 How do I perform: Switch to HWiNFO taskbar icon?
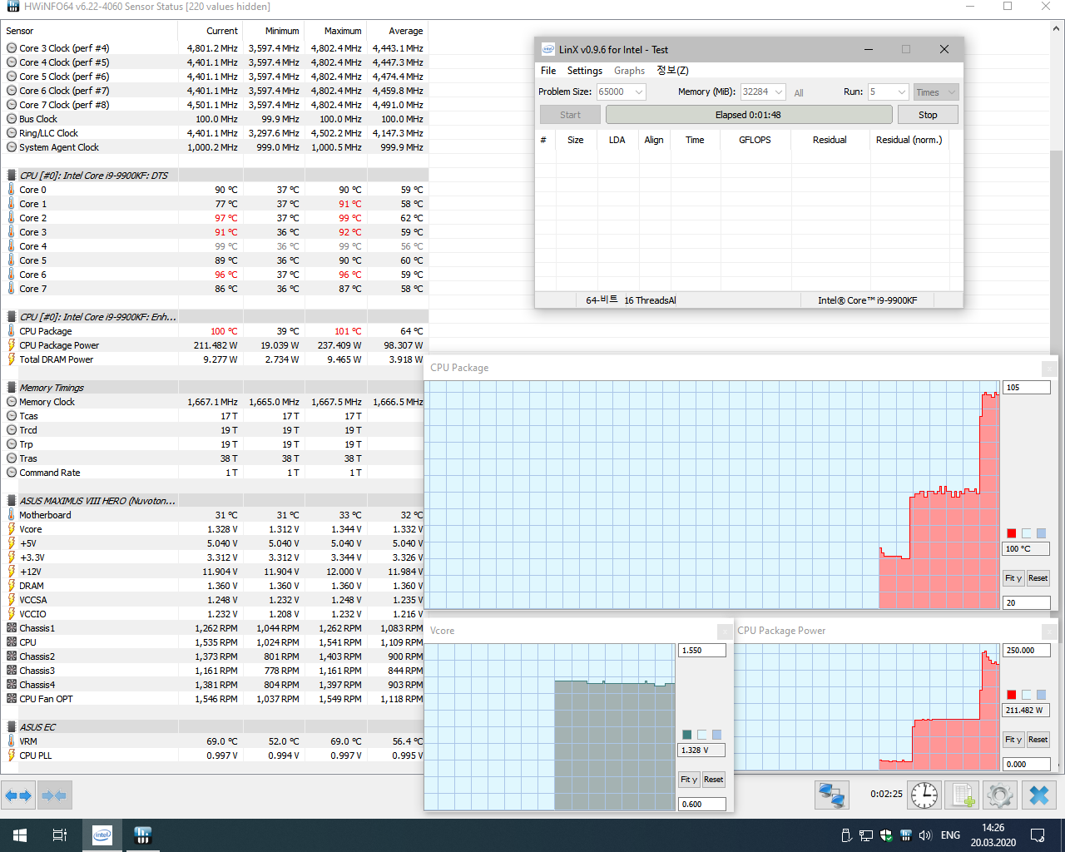(x=142, y=835)
